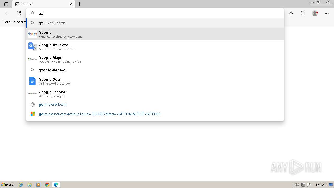Viewport: 334px width, 188px height.
Task: Click the Microsoft logo icon
Action: (33, 114)
